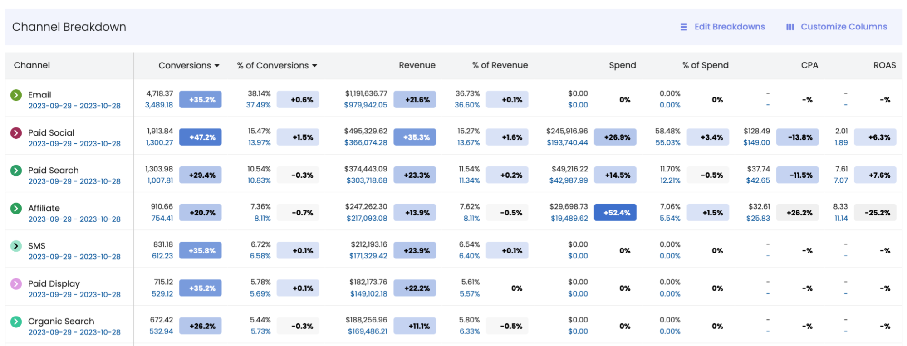Click the +6.3% Paid Social ROAS badge
The image size is (907, 346).
click(x=875, y=137)
